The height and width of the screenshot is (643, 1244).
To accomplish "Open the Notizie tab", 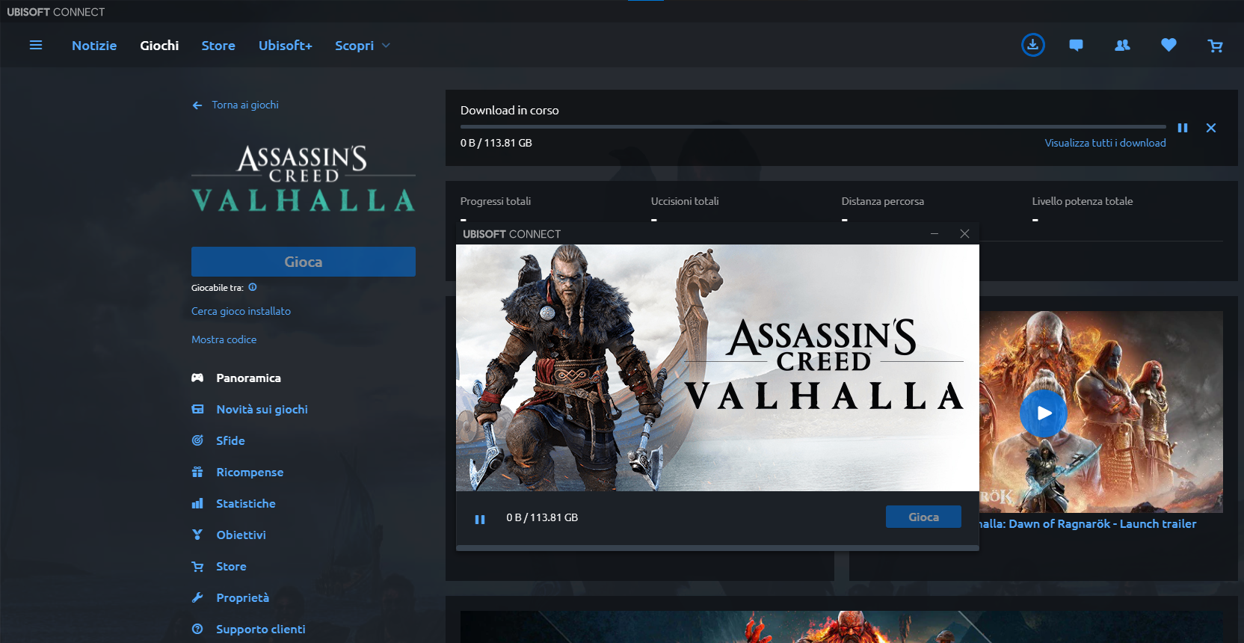I will tap(94, 46).
